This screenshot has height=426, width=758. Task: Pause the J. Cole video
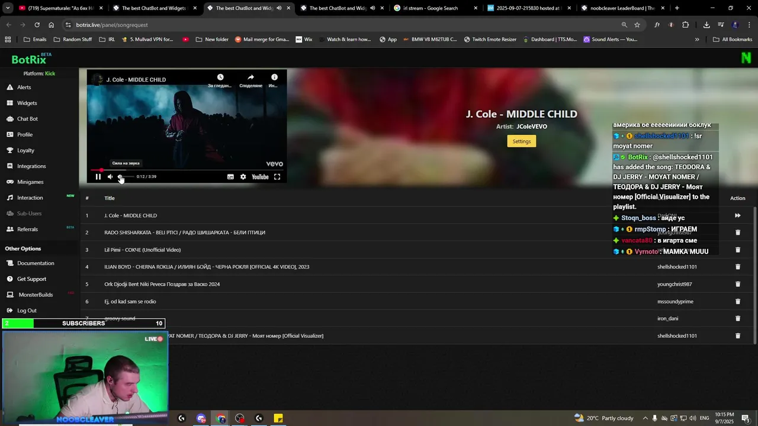[98, 177]
